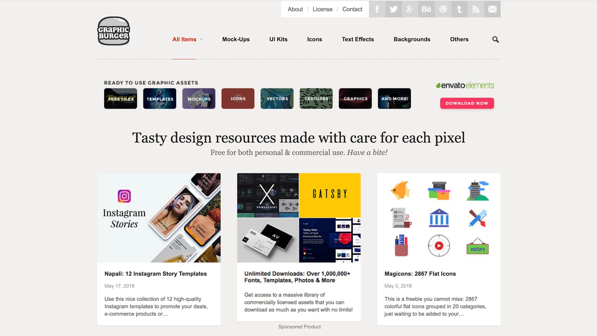Image resolution: width=597 pixels, height=336 pixels.
Task: Click the Unlimited Downloads description text
Action: coord(298,302)
